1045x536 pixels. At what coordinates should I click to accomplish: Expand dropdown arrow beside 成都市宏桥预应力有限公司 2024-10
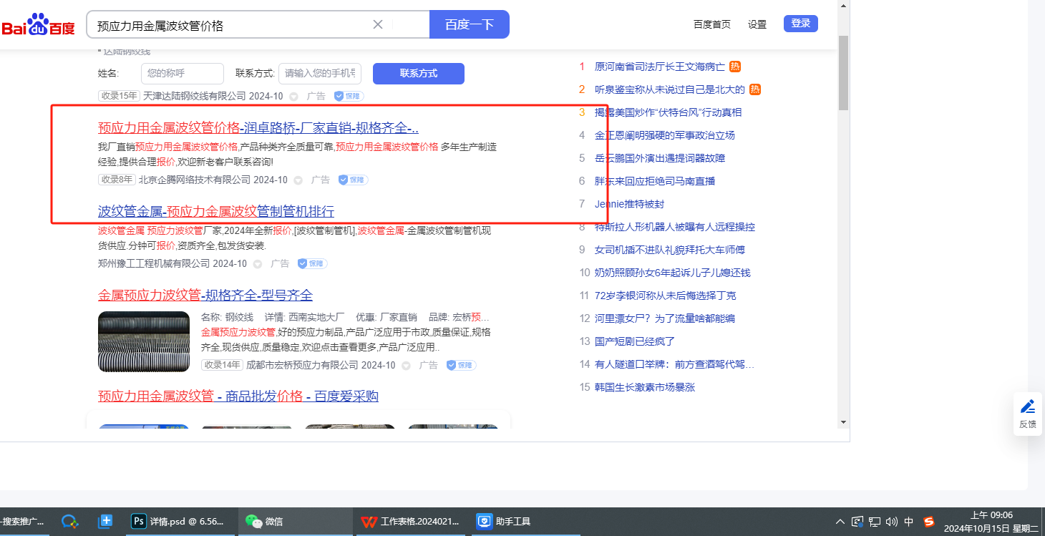pyautogui.click(x=406, y=365)
